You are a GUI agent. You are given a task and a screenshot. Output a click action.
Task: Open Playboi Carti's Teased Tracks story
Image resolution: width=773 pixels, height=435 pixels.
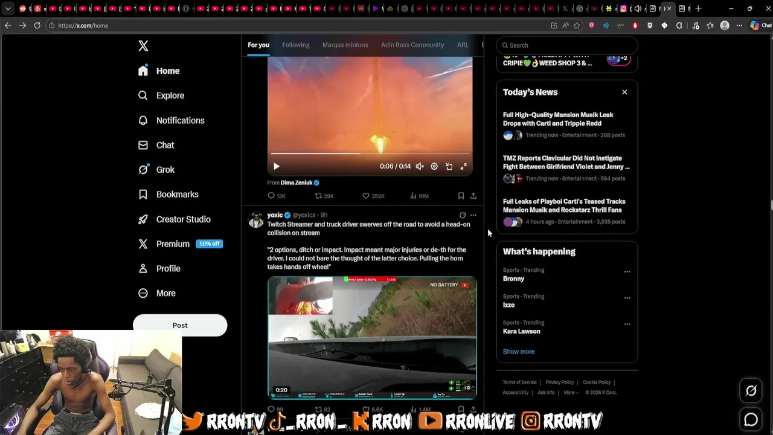click(566, 211)
